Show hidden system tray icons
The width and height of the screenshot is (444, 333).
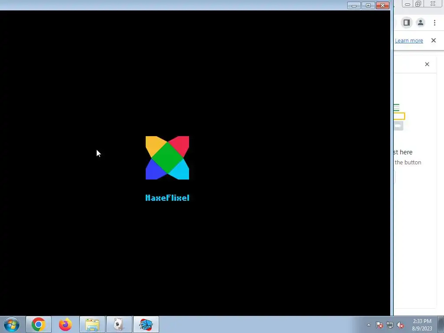[x=369, y=325]
